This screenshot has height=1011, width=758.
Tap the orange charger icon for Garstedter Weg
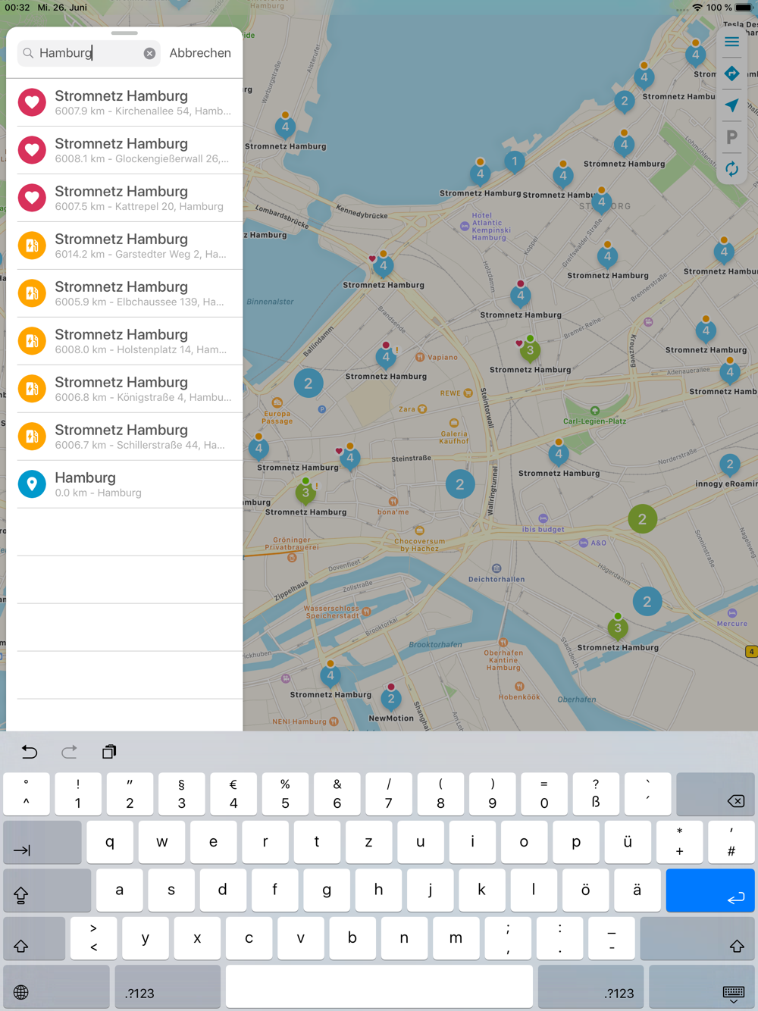pyautogui.click(x=32, y=246)
